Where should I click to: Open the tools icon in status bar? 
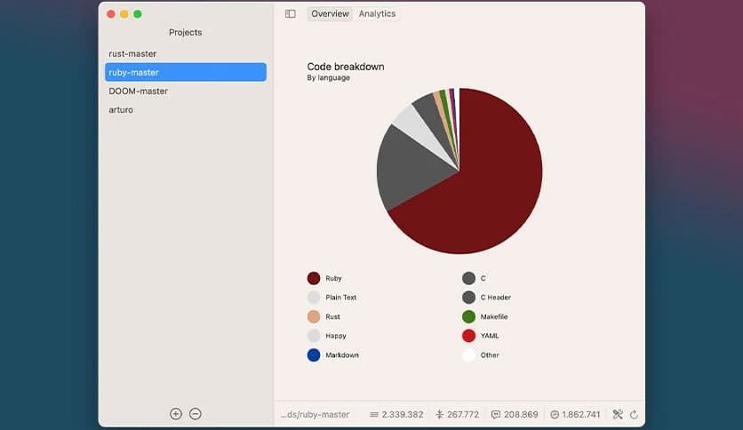pos(618,414)
